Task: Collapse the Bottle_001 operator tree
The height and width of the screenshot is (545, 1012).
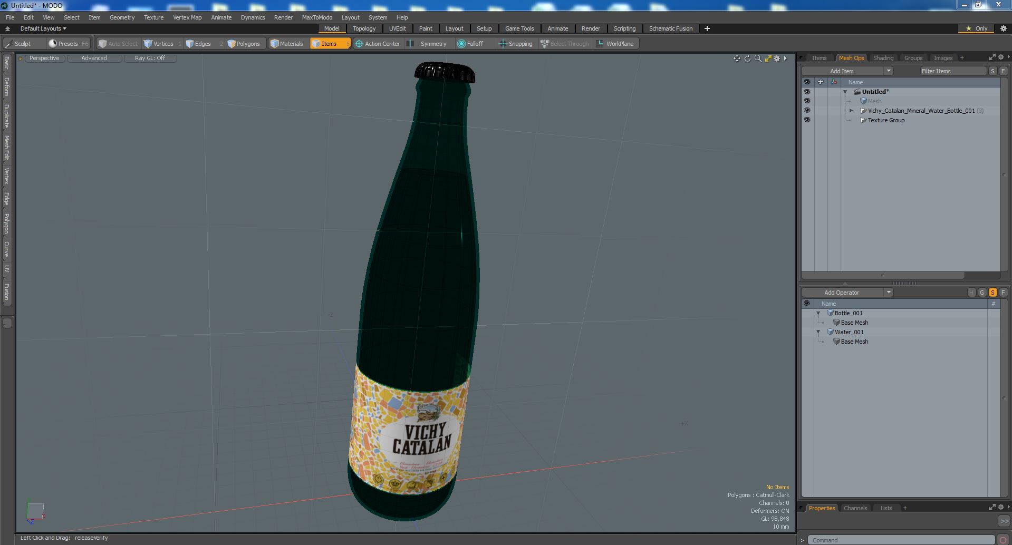Action: coord(818,313)
